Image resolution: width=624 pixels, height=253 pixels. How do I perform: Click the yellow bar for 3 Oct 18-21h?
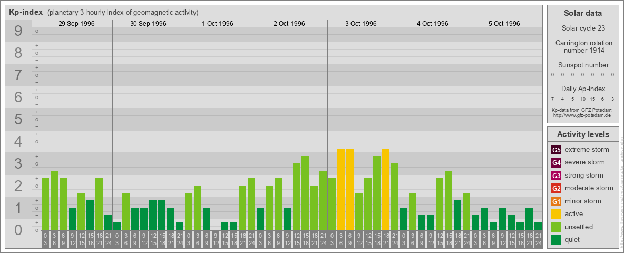386,189
